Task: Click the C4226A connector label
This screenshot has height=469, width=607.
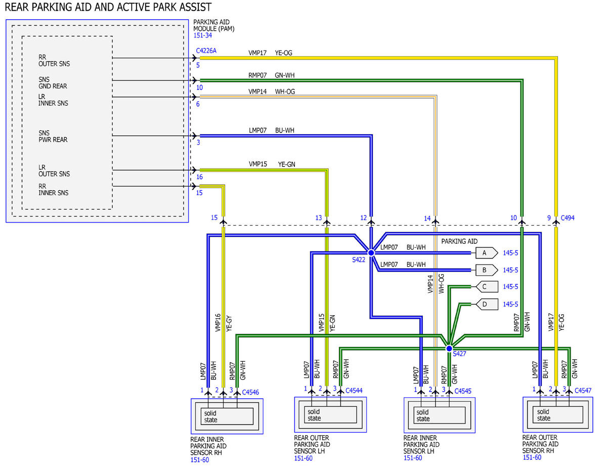Action: pos(206,51)
